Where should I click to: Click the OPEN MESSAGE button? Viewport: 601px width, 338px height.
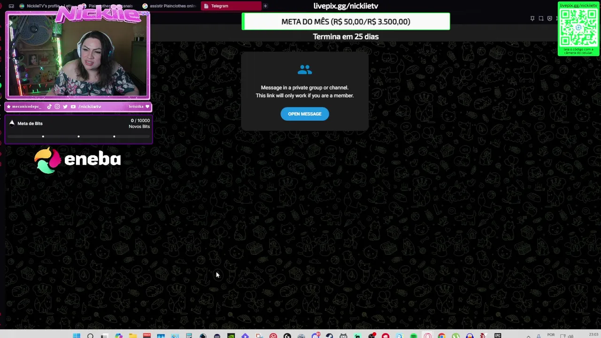(305, 114)
